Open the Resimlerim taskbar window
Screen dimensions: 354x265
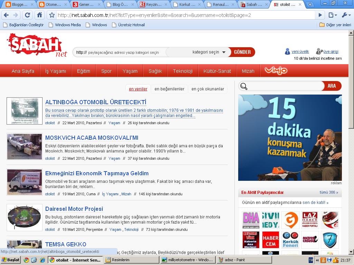[132, 260]
